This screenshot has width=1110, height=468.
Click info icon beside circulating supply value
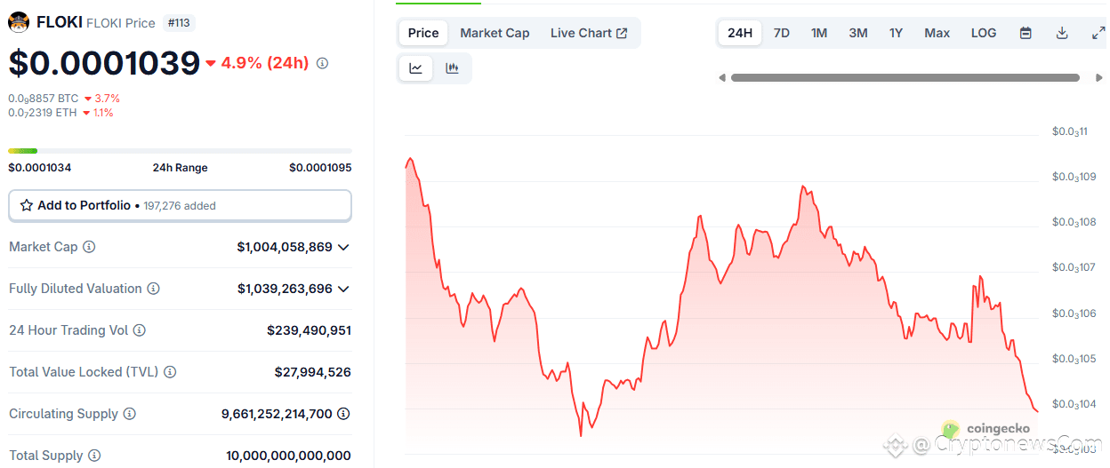tap(343, 414)
